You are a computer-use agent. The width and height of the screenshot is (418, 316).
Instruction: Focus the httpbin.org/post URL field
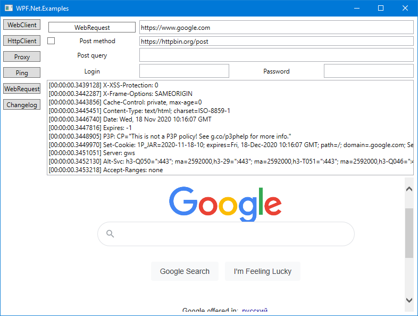276,41
